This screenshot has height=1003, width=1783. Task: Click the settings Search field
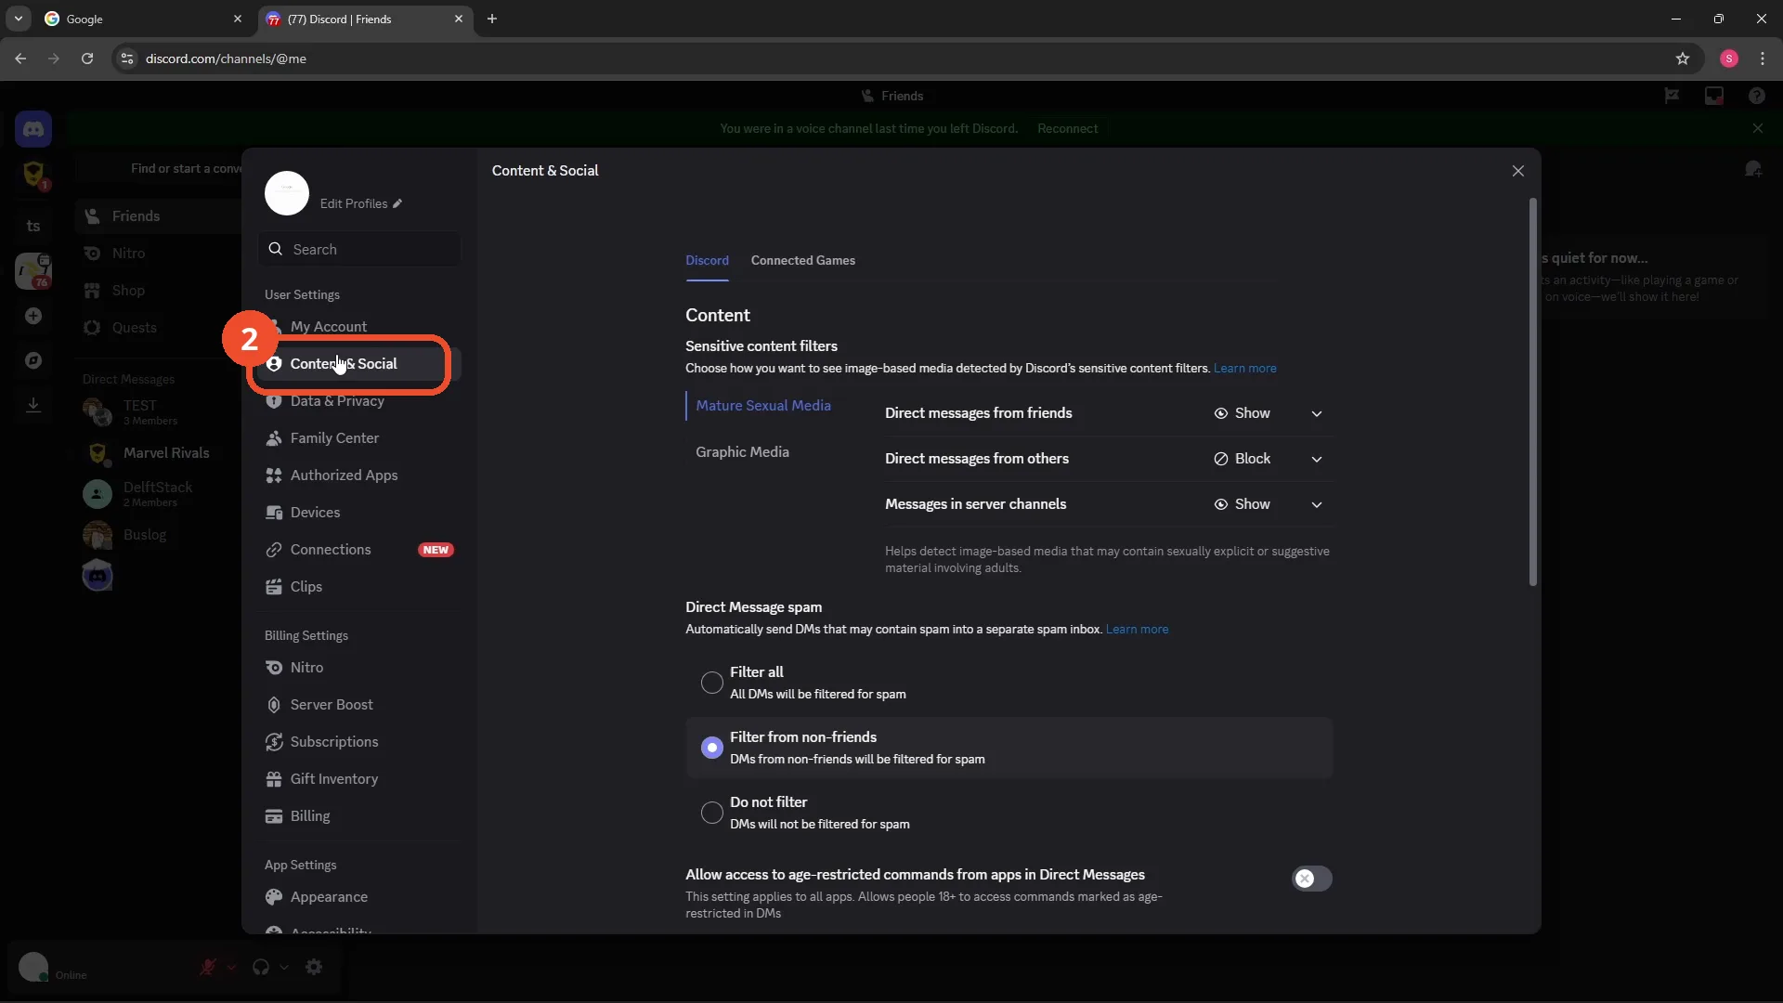click(x=359, y=249)
